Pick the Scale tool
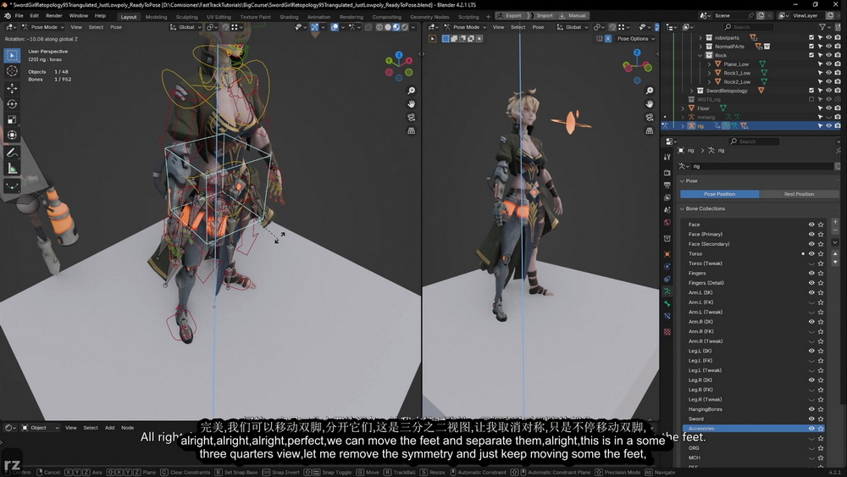The width and height of the screenshot is (847, 477). 12,119
